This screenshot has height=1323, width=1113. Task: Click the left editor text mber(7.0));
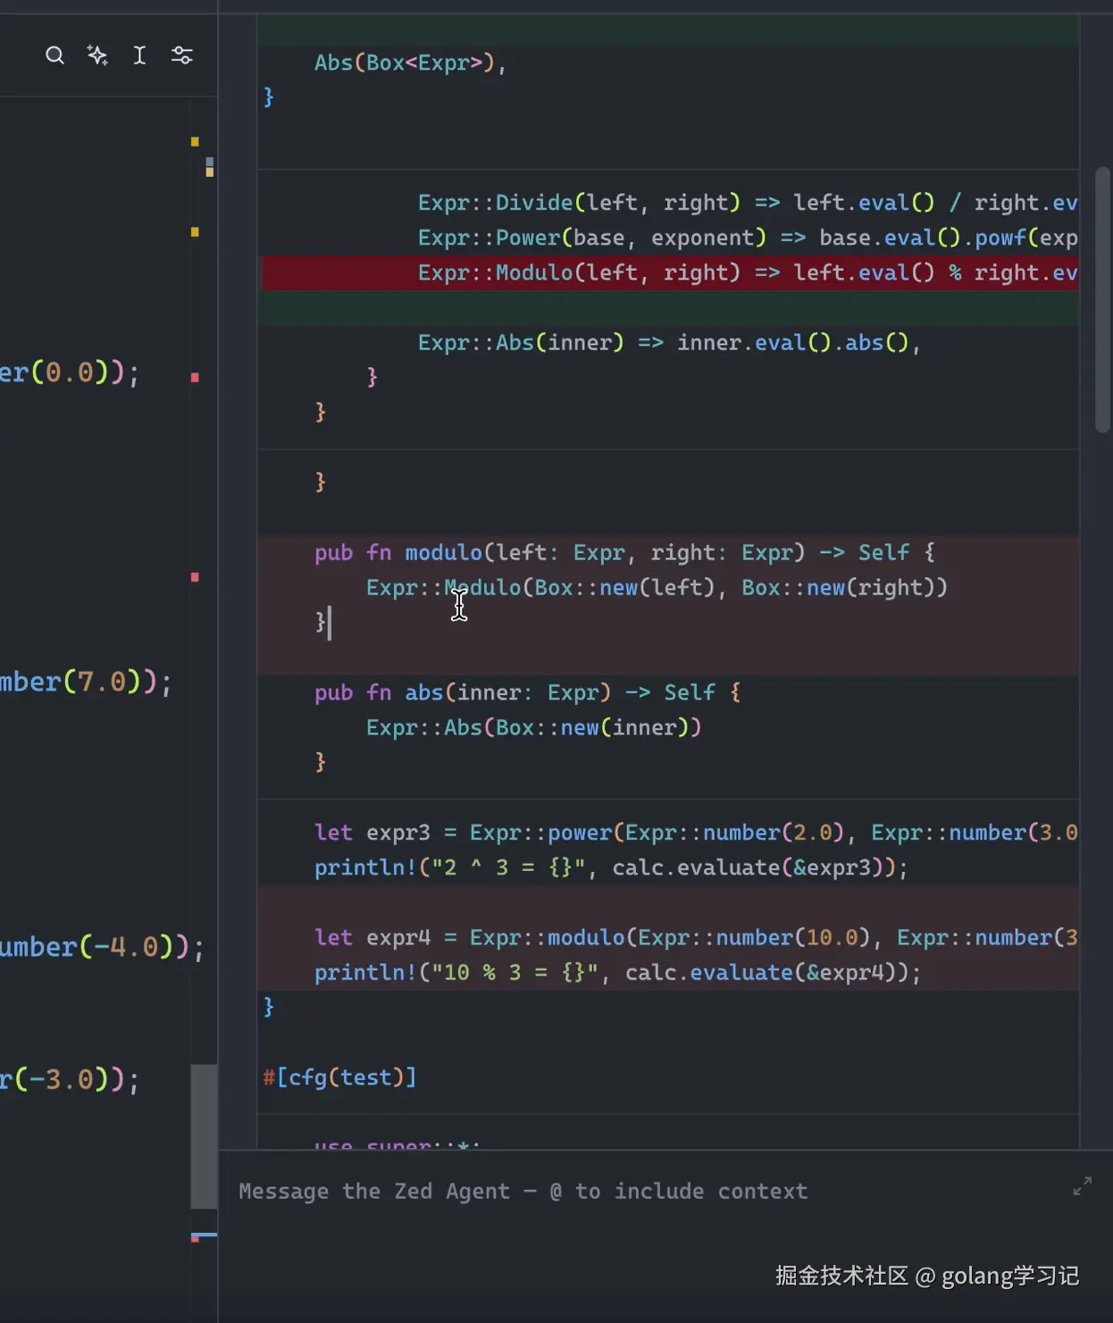coord(86,682)
